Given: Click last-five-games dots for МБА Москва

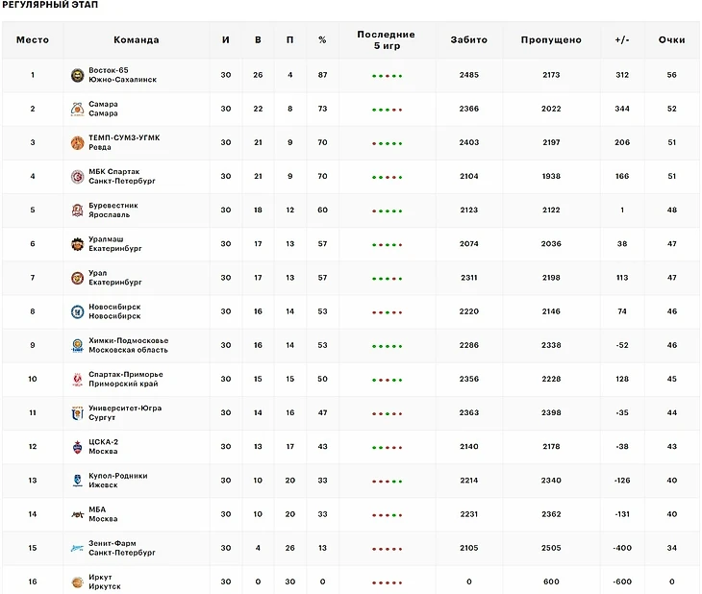Looking at the screenshot, I should click(x=387, y=515).
